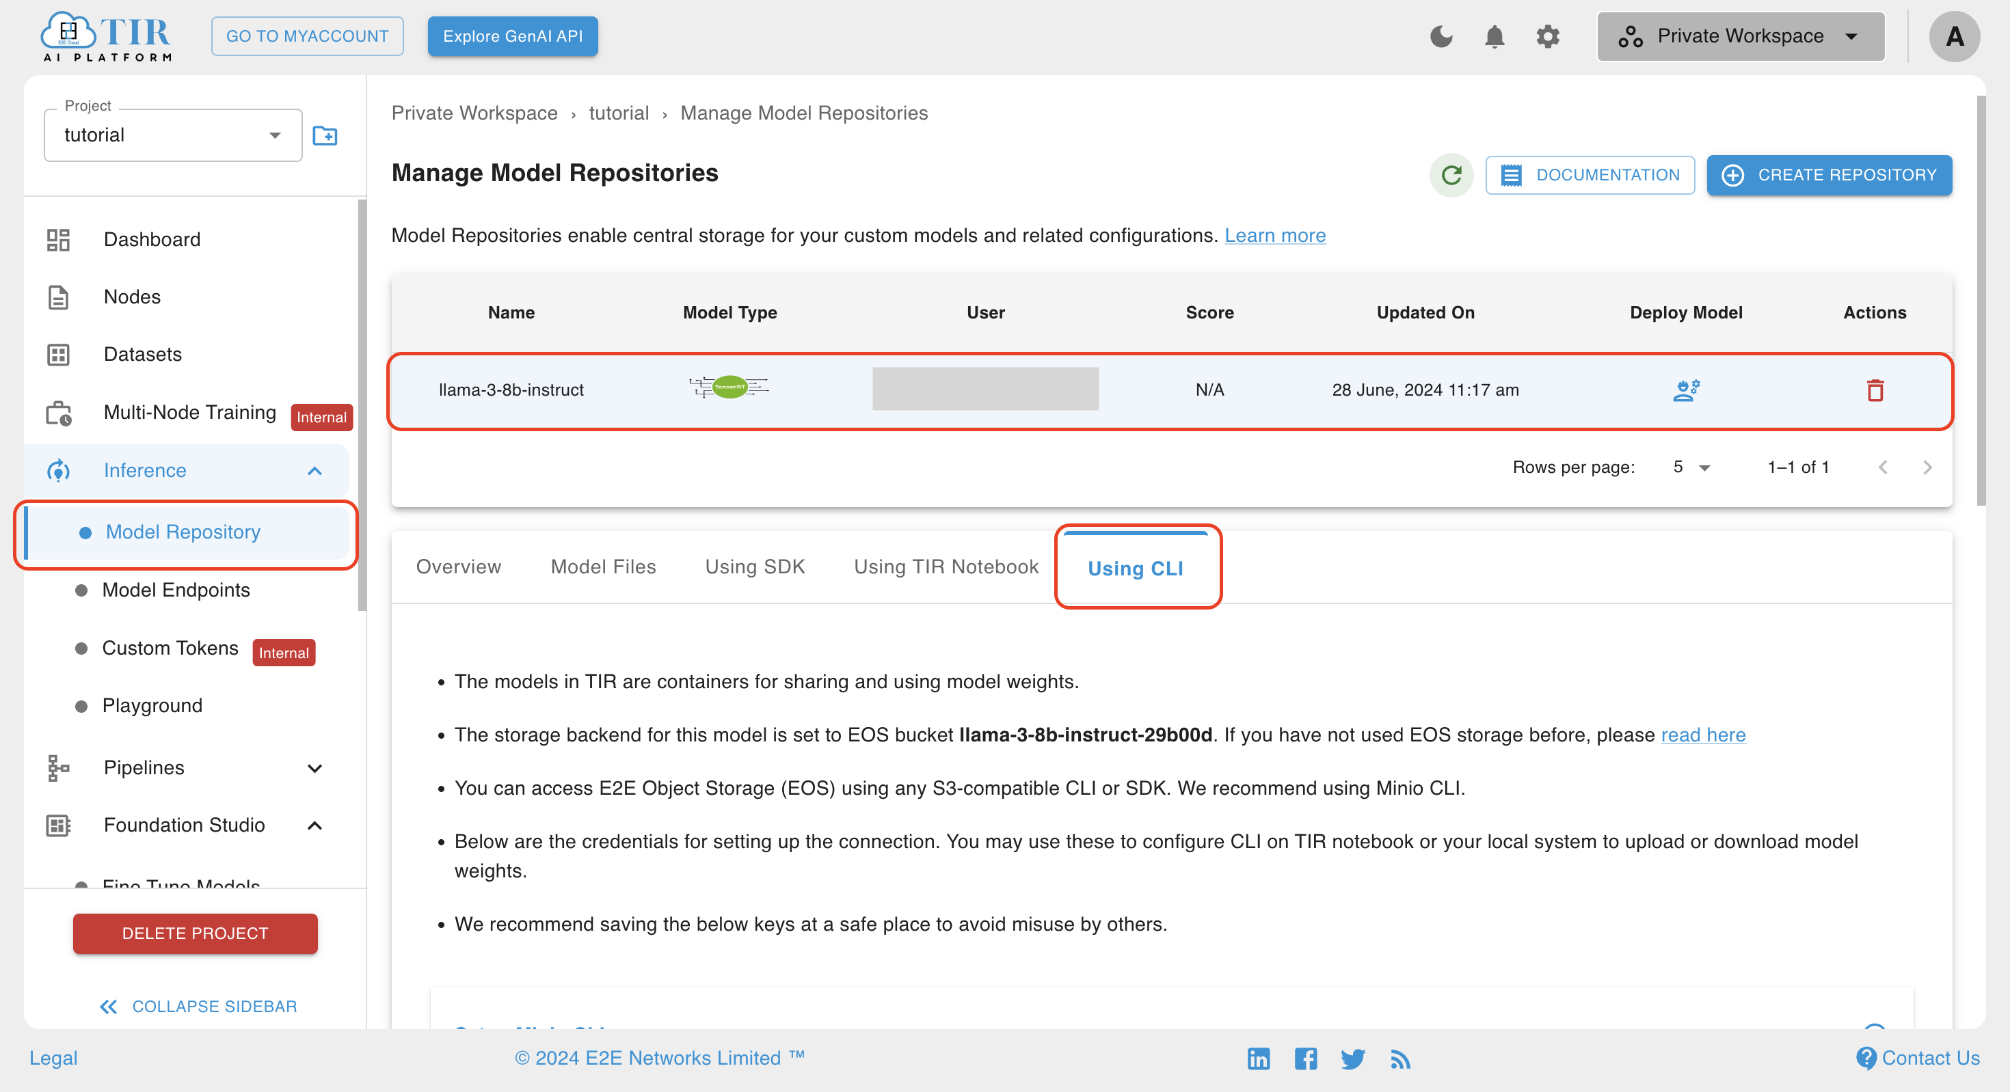
Task: Go to next table page arrow
Action: pyautogui.click(x=1928, y=467)
